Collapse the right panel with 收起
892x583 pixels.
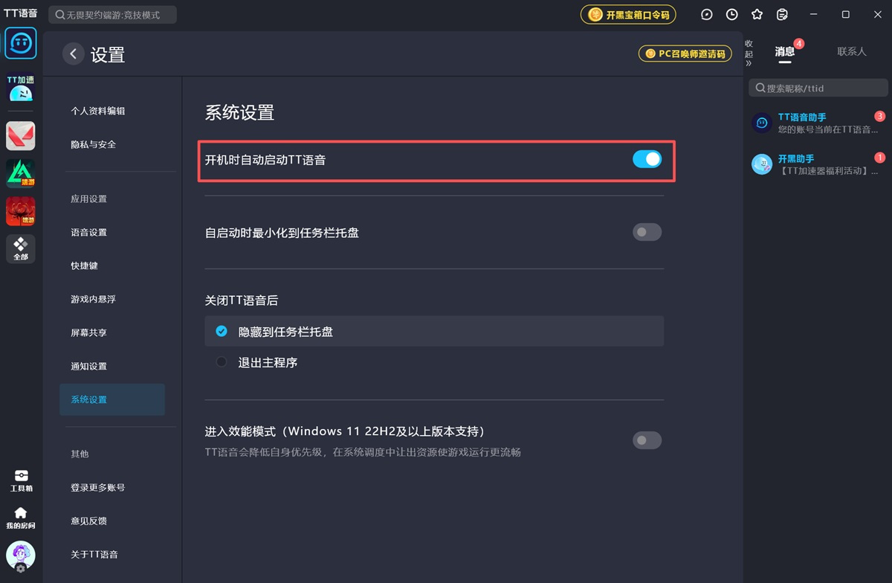(749, 54)
